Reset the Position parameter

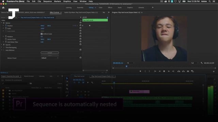point(80,25)
